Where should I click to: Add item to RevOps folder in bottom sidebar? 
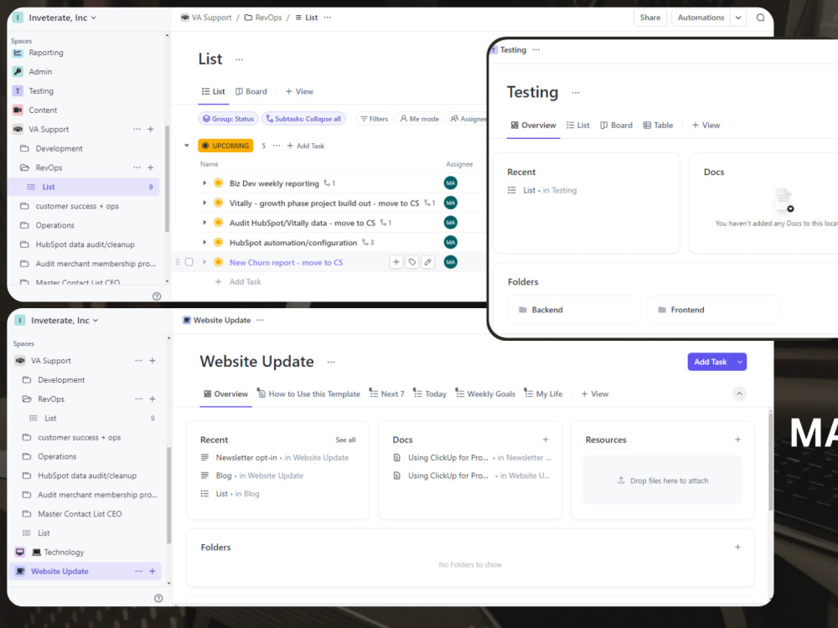pos(153,399)
